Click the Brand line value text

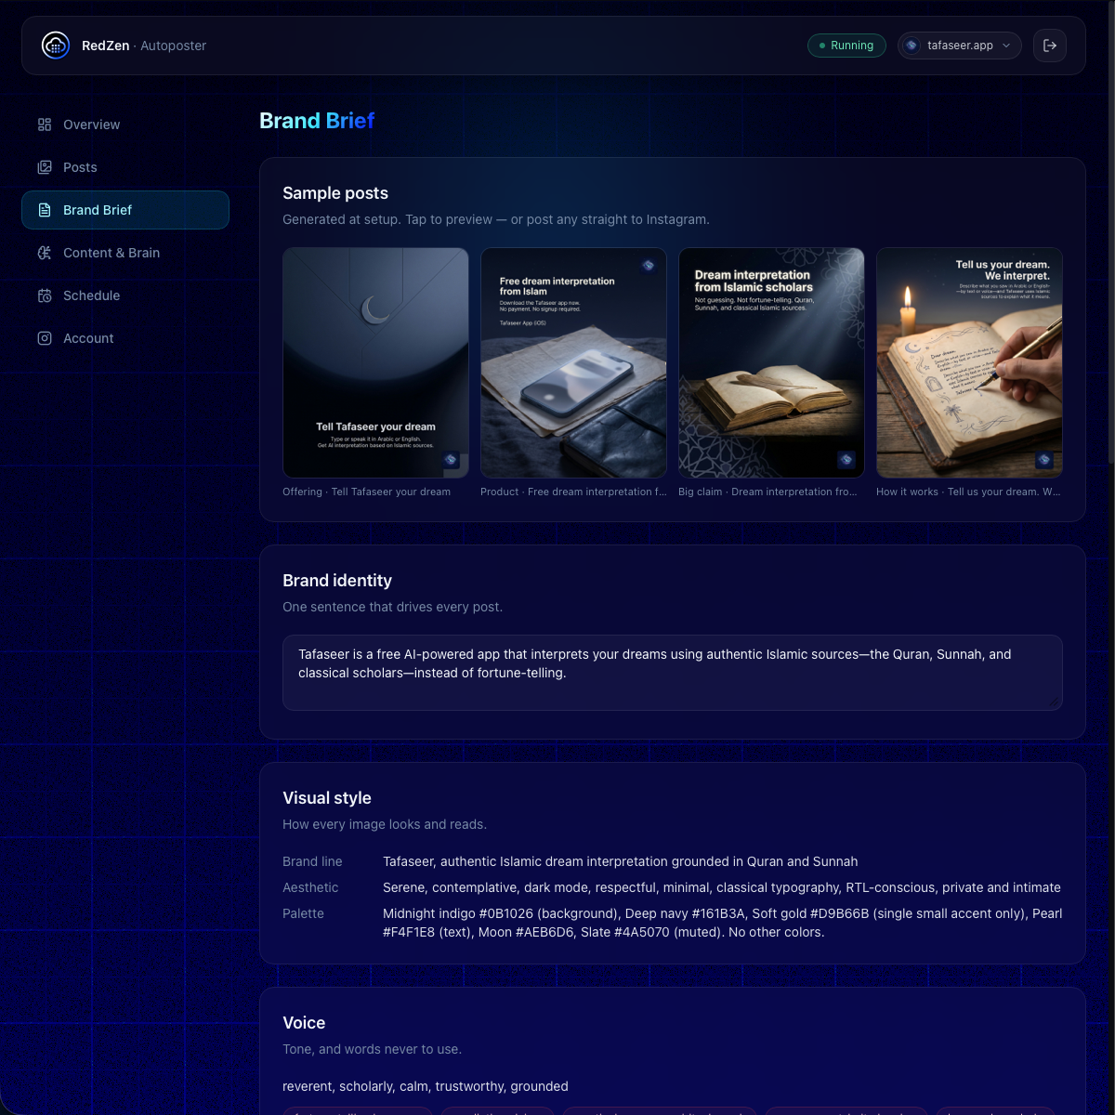[x=620, y=861]
